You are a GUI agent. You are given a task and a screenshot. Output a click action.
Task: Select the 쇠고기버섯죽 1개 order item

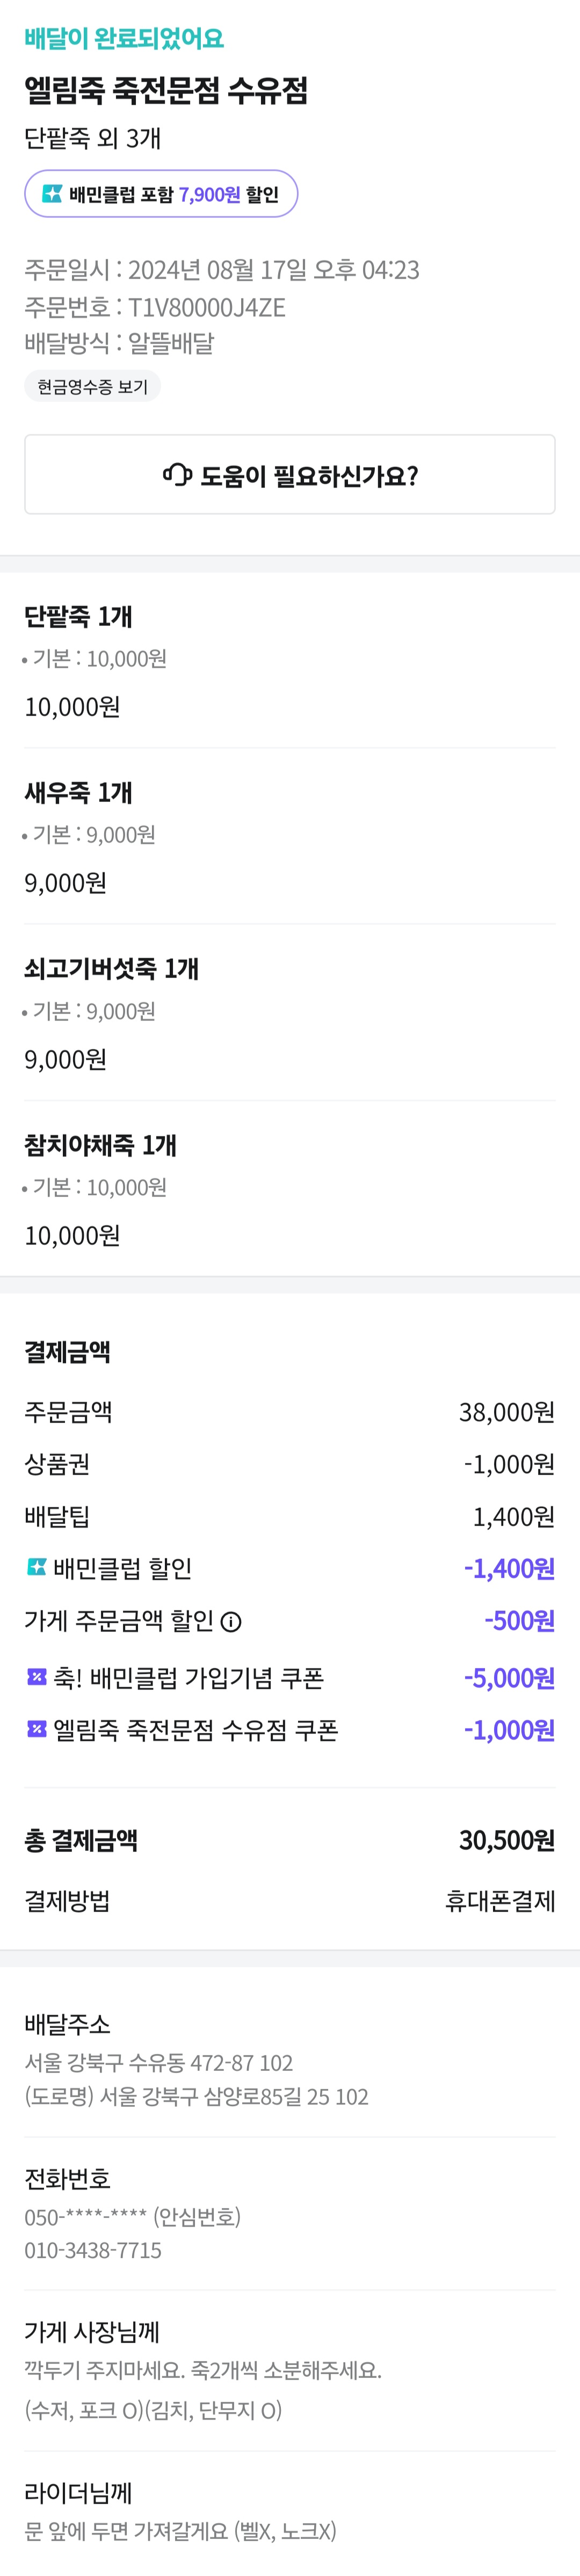click(111, 968)
